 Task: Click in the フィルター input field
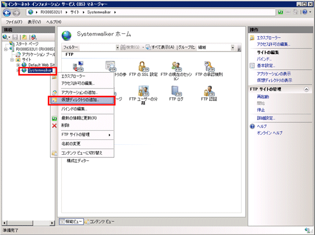[x=97, y=48]
